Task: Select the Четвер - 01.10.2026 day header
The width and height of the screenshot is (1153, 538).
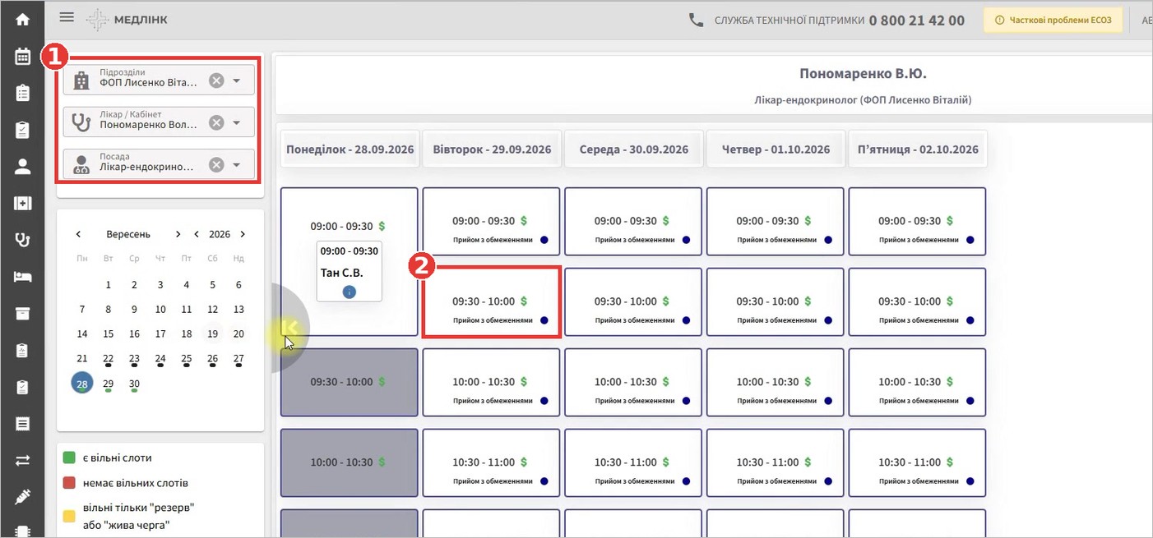Action: (x=776, y=149)
